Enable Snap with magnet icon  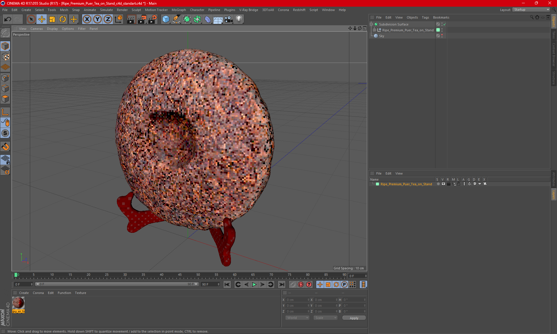click(x=5, y=147)
